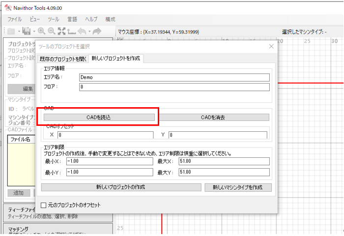The height and width of the screenshot is (236, 344).
Task: Close the ツールのプロジェクトを選択 dialog
Action: (271, 46)
